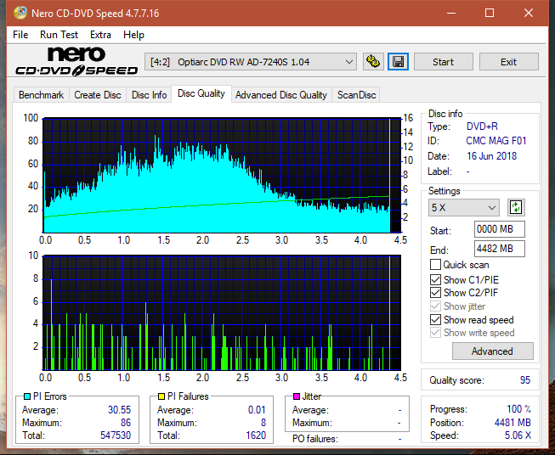Image resolution: width=555 pixels, height=455 pixels.
Task: Toggle Show jitter checkbox
Action: [435, 306]
